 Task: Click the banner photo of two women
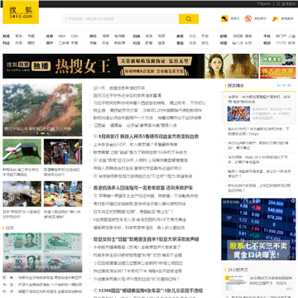(x=232, y=66)
